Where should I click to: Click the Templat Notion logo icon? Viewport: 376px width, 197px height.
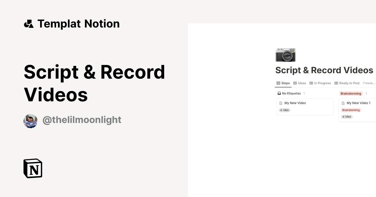click(29, 23)
